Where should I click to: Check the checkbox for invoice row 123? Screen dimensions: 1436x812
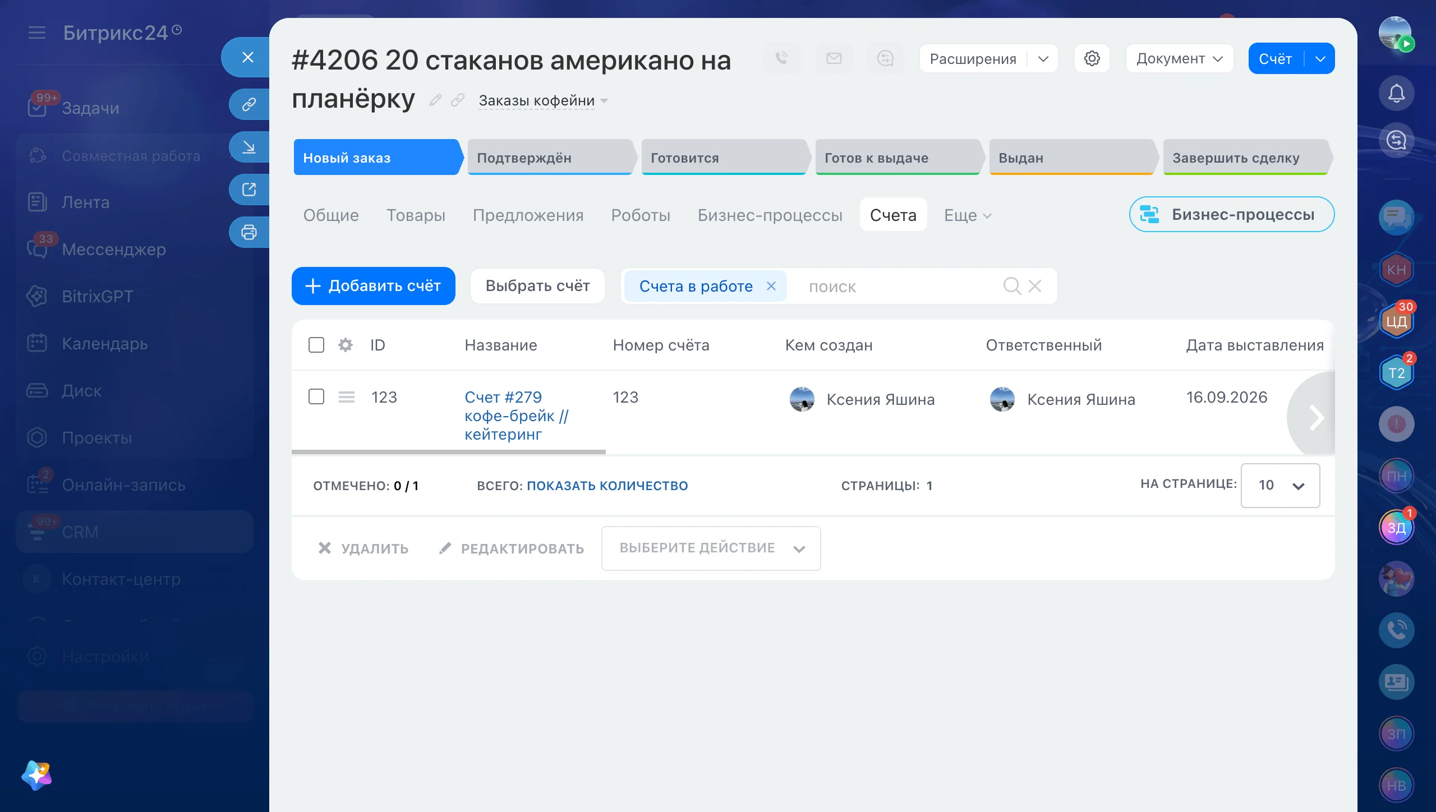pos(316,397)
